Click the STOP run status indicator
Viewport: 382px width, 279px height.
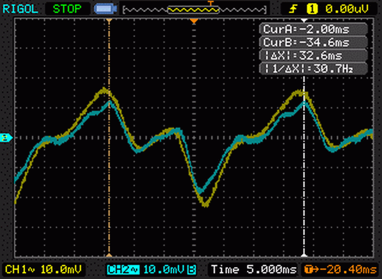(x=67, y=10)
